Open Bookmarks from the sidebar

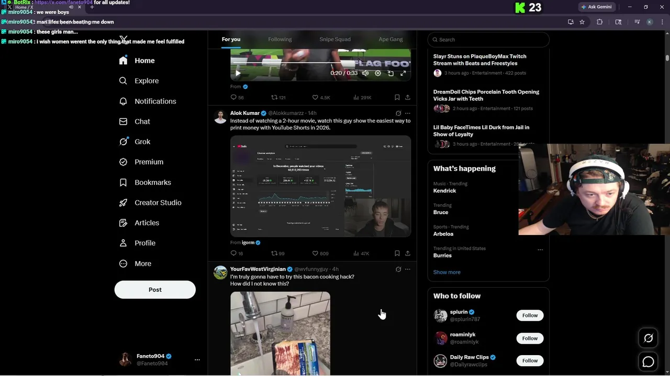click(x=145, y=182)
